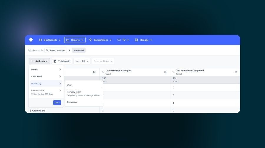Click sort arrows on 2nd Interviews Completed
Image resolution: width=265 pixels, height=148 pixels.
173,72
